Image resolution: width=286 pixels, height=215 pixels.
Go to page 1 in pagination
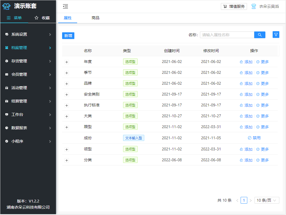pos(244,200)
